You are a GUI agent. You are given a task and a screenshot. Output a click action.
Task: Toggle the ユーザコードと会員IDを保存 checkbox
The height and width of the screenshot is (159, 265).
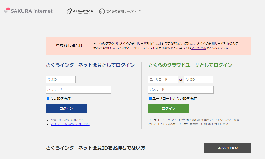pyautogui.click(x=151, y=99)
